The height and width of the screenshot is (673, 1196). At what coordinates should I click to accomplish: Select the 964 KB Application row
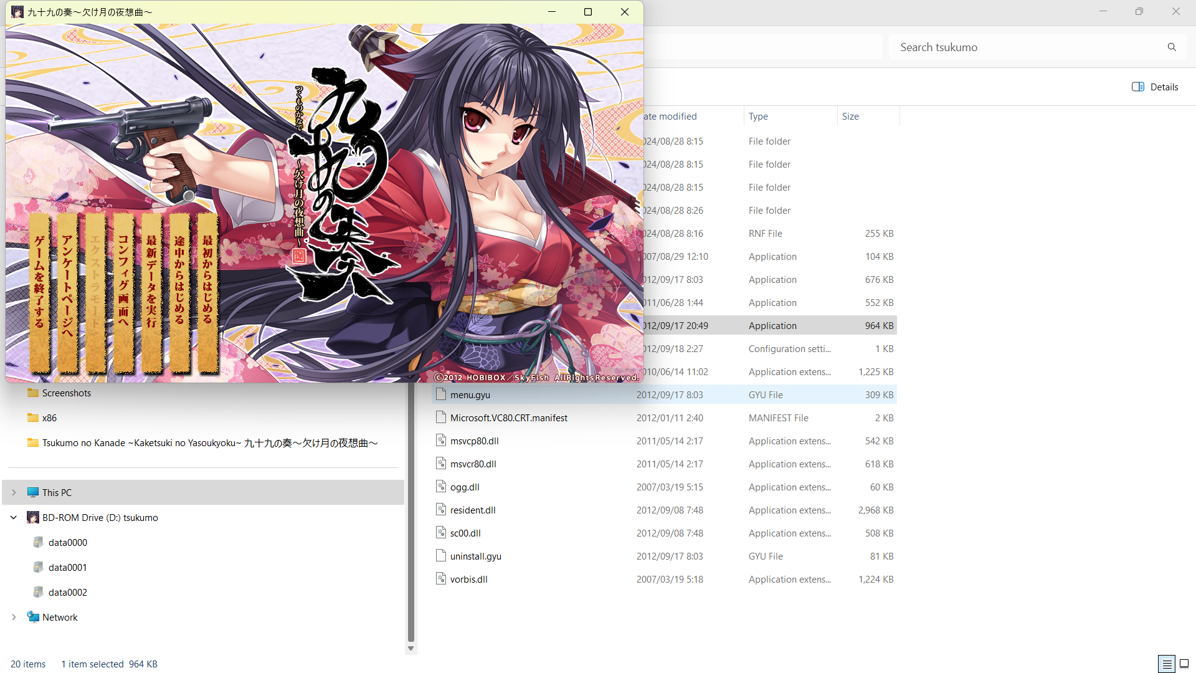pos(770,325)
